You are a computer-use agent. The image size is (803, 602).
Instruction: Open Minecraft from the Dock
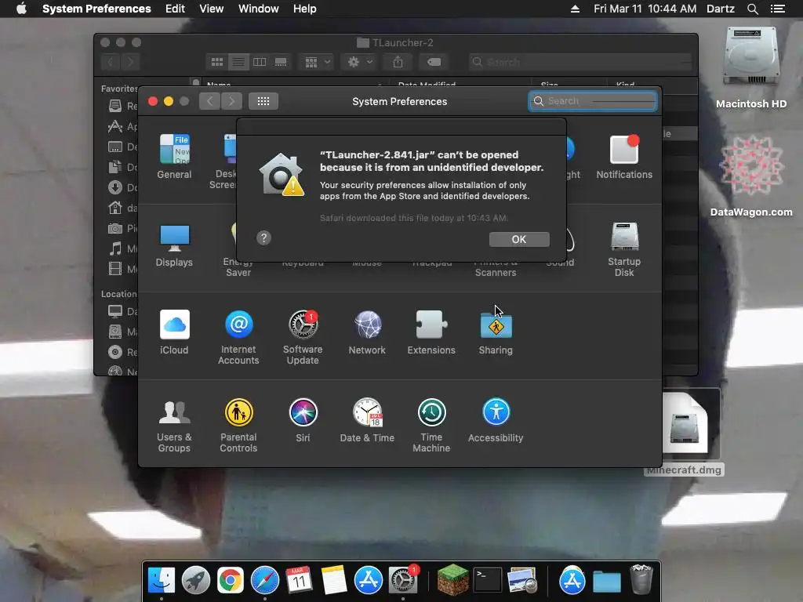click(x=452, y=580)
